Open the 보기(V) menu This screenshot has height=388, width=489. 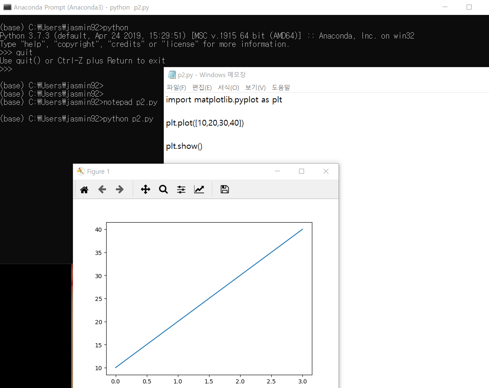pos(255,87)
